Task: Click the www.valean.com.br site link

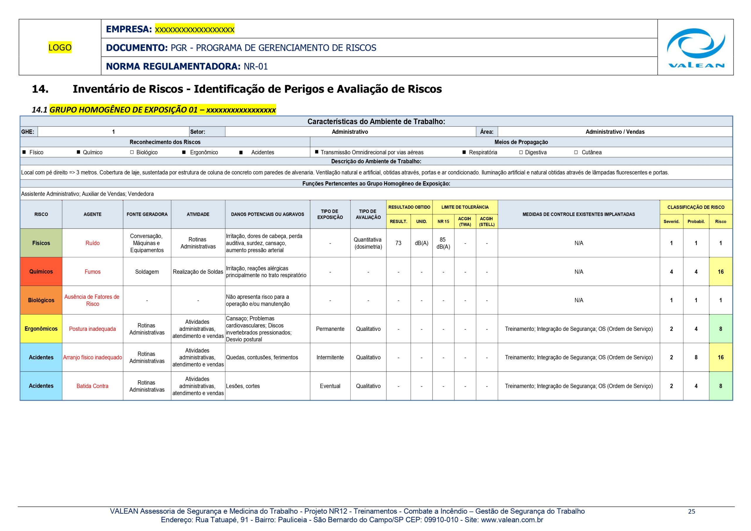Action: point(512,520)
